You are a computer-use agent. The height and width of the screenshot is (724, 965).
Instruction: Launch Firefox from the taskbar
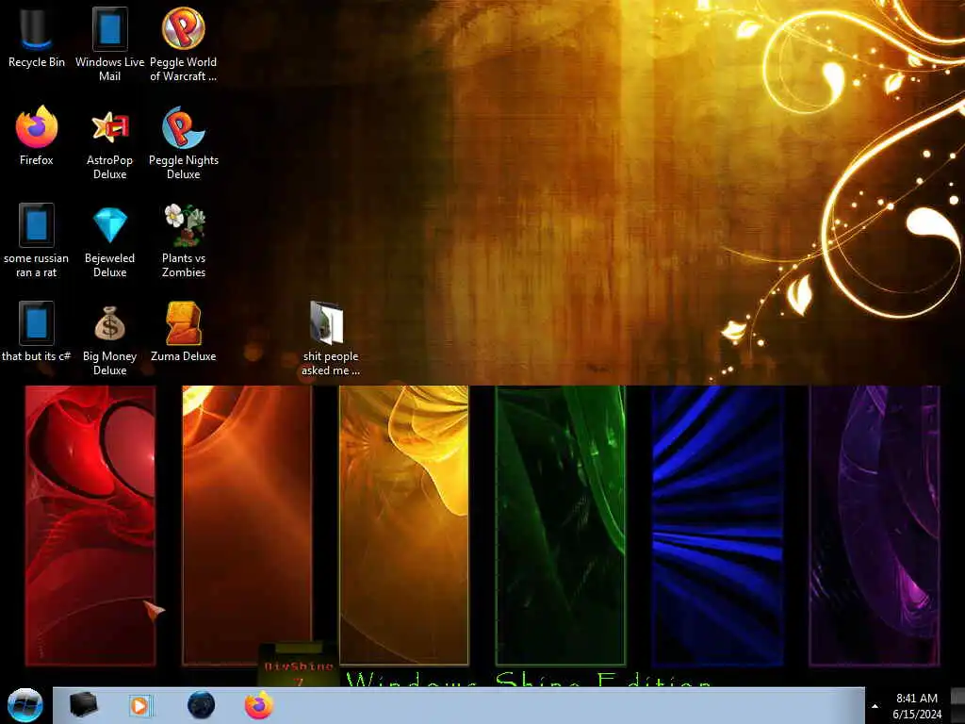(258, 705)
